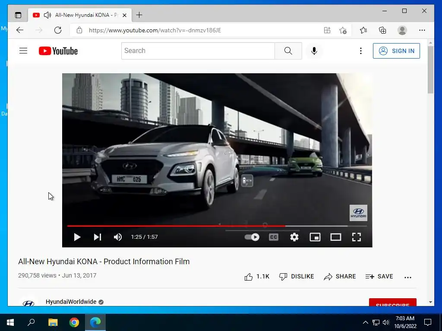This screenshot has height=331, width=442.
Task: Open Edge Settings and more menu
Action: (x=422, y=30)
